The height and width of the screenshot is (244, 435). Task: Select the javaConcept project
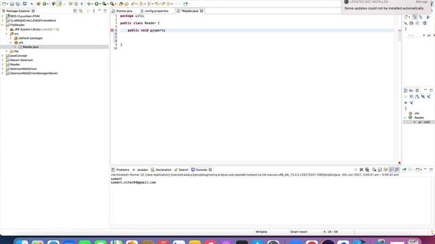18,56
